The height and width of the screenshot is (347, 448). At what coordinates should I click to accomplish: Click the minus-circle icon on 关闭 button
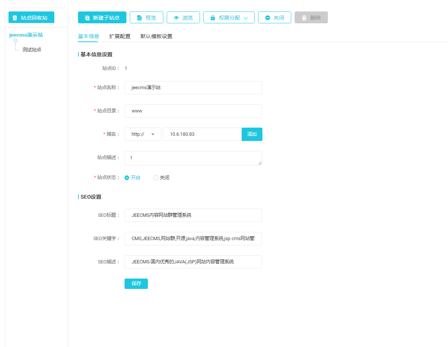(268, 18)
